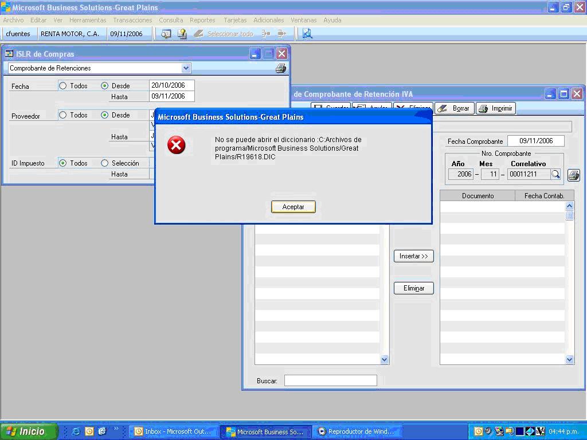Select Todos radio for Fecha
Viewport: 587px width, 440px height.
pyautogui.click(x=63, y=86)
